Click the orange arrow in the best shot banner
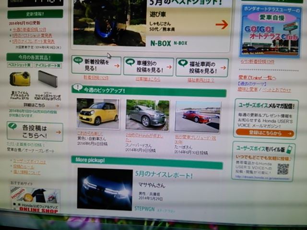307x230 pixels. [x=222, y=24]
